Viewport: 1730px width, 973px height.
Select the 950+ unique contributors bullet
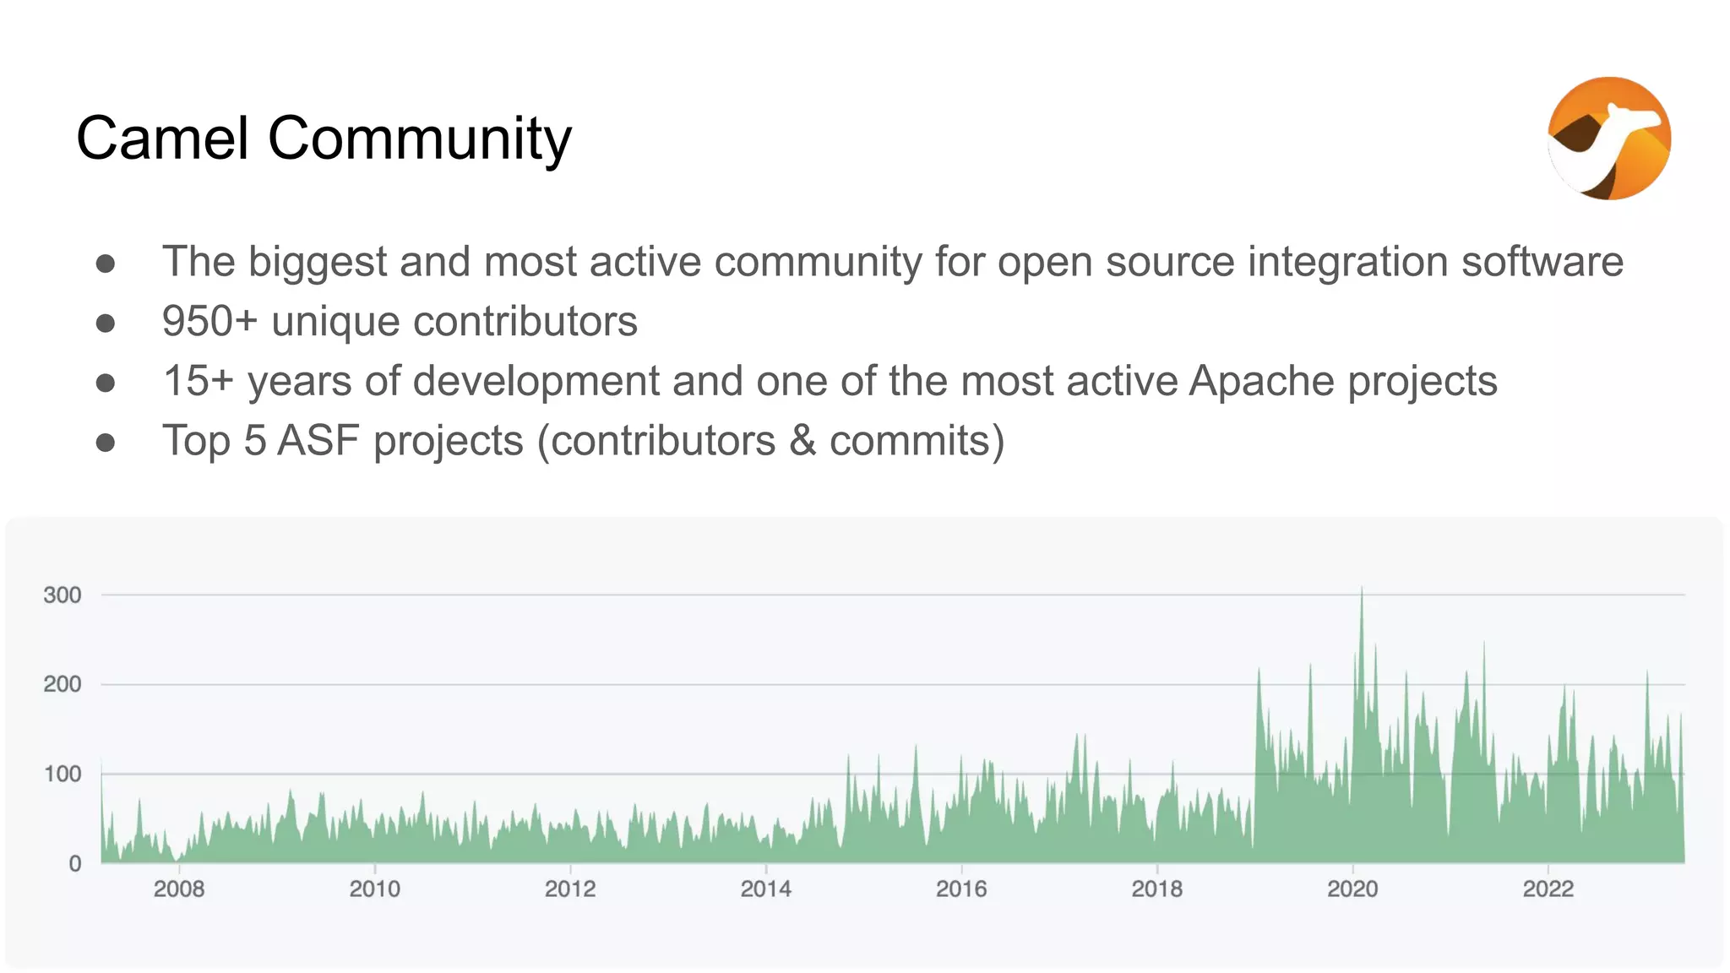(x=400, y=321)
